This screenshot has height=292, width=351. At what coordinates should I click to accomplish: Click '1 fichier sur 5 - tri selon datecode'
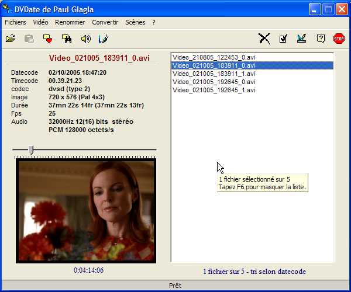point(254,272)
